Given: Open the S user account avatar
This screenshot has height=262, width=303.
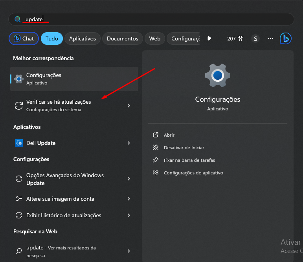Looking at the screenshot, I should click(255, 38).
